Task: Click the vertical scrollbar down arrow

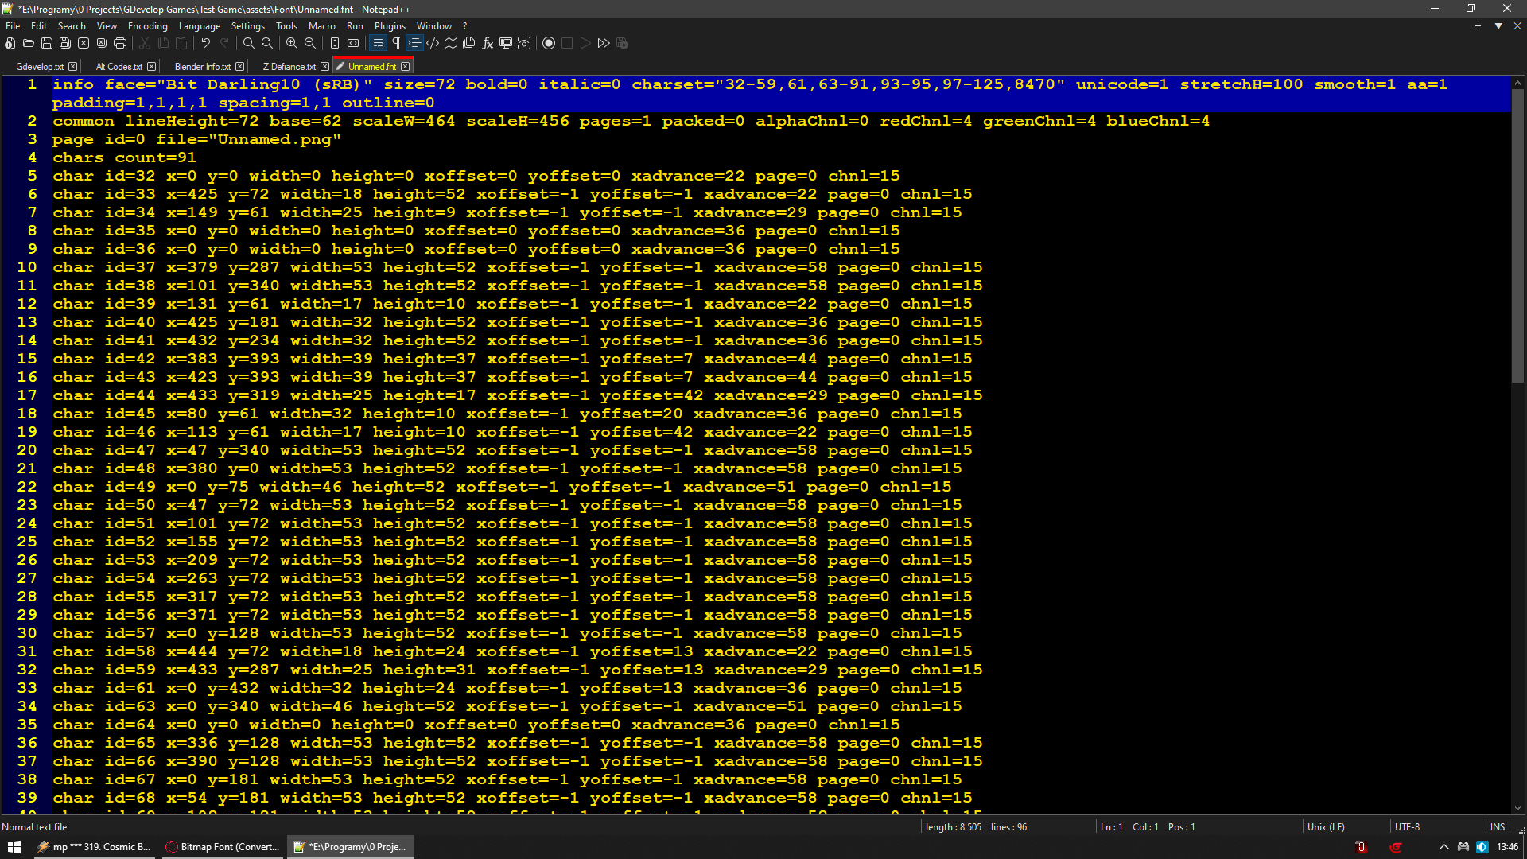Action: click(x=1517, y=808)
